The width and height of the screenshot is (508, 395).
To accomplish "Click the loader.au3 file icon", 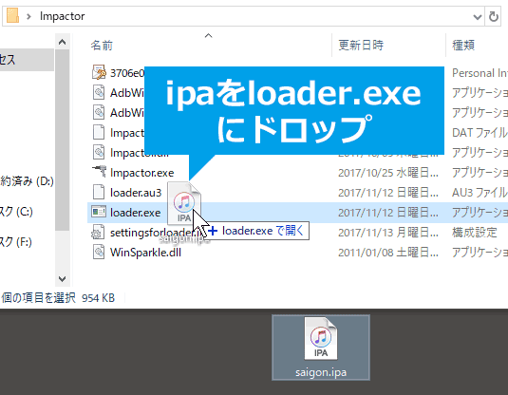I will 99,192.
